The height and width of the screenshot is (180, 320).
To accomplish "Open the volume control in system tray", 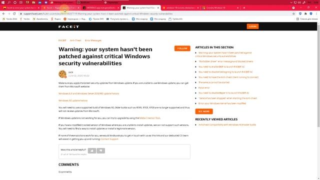I will (x=299, y=2).
